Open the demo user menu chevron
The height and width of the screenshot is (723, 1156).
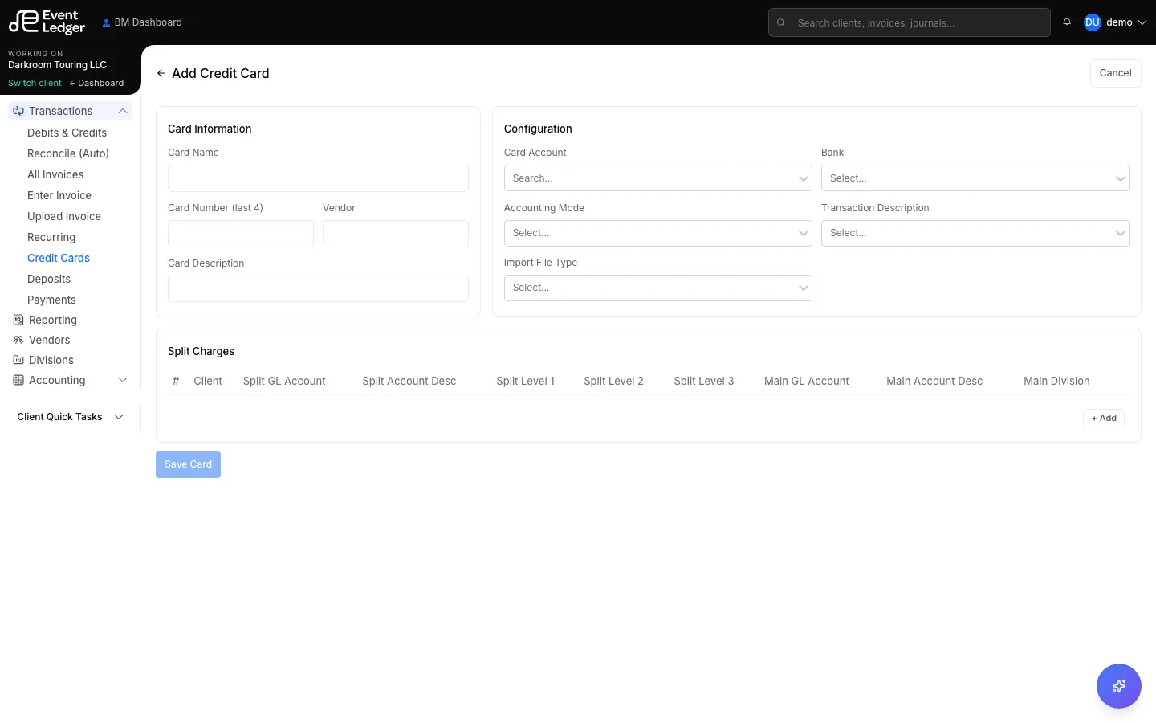click(x=1142, y=22)
